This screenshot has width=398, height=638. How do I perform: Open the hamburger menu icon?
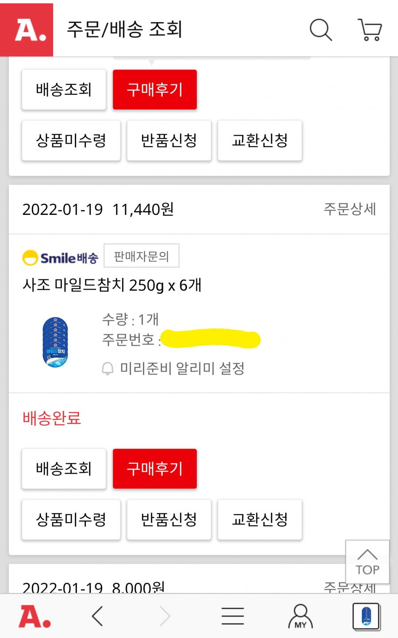tap(233, 616)
